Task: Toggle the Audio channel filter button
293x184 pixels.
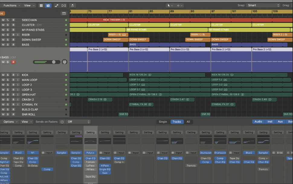Action: click(258, 122)
